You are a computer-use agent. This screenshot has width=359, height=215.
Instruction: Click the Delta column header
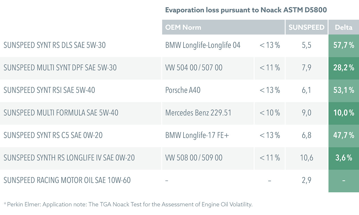coord(344,27)
